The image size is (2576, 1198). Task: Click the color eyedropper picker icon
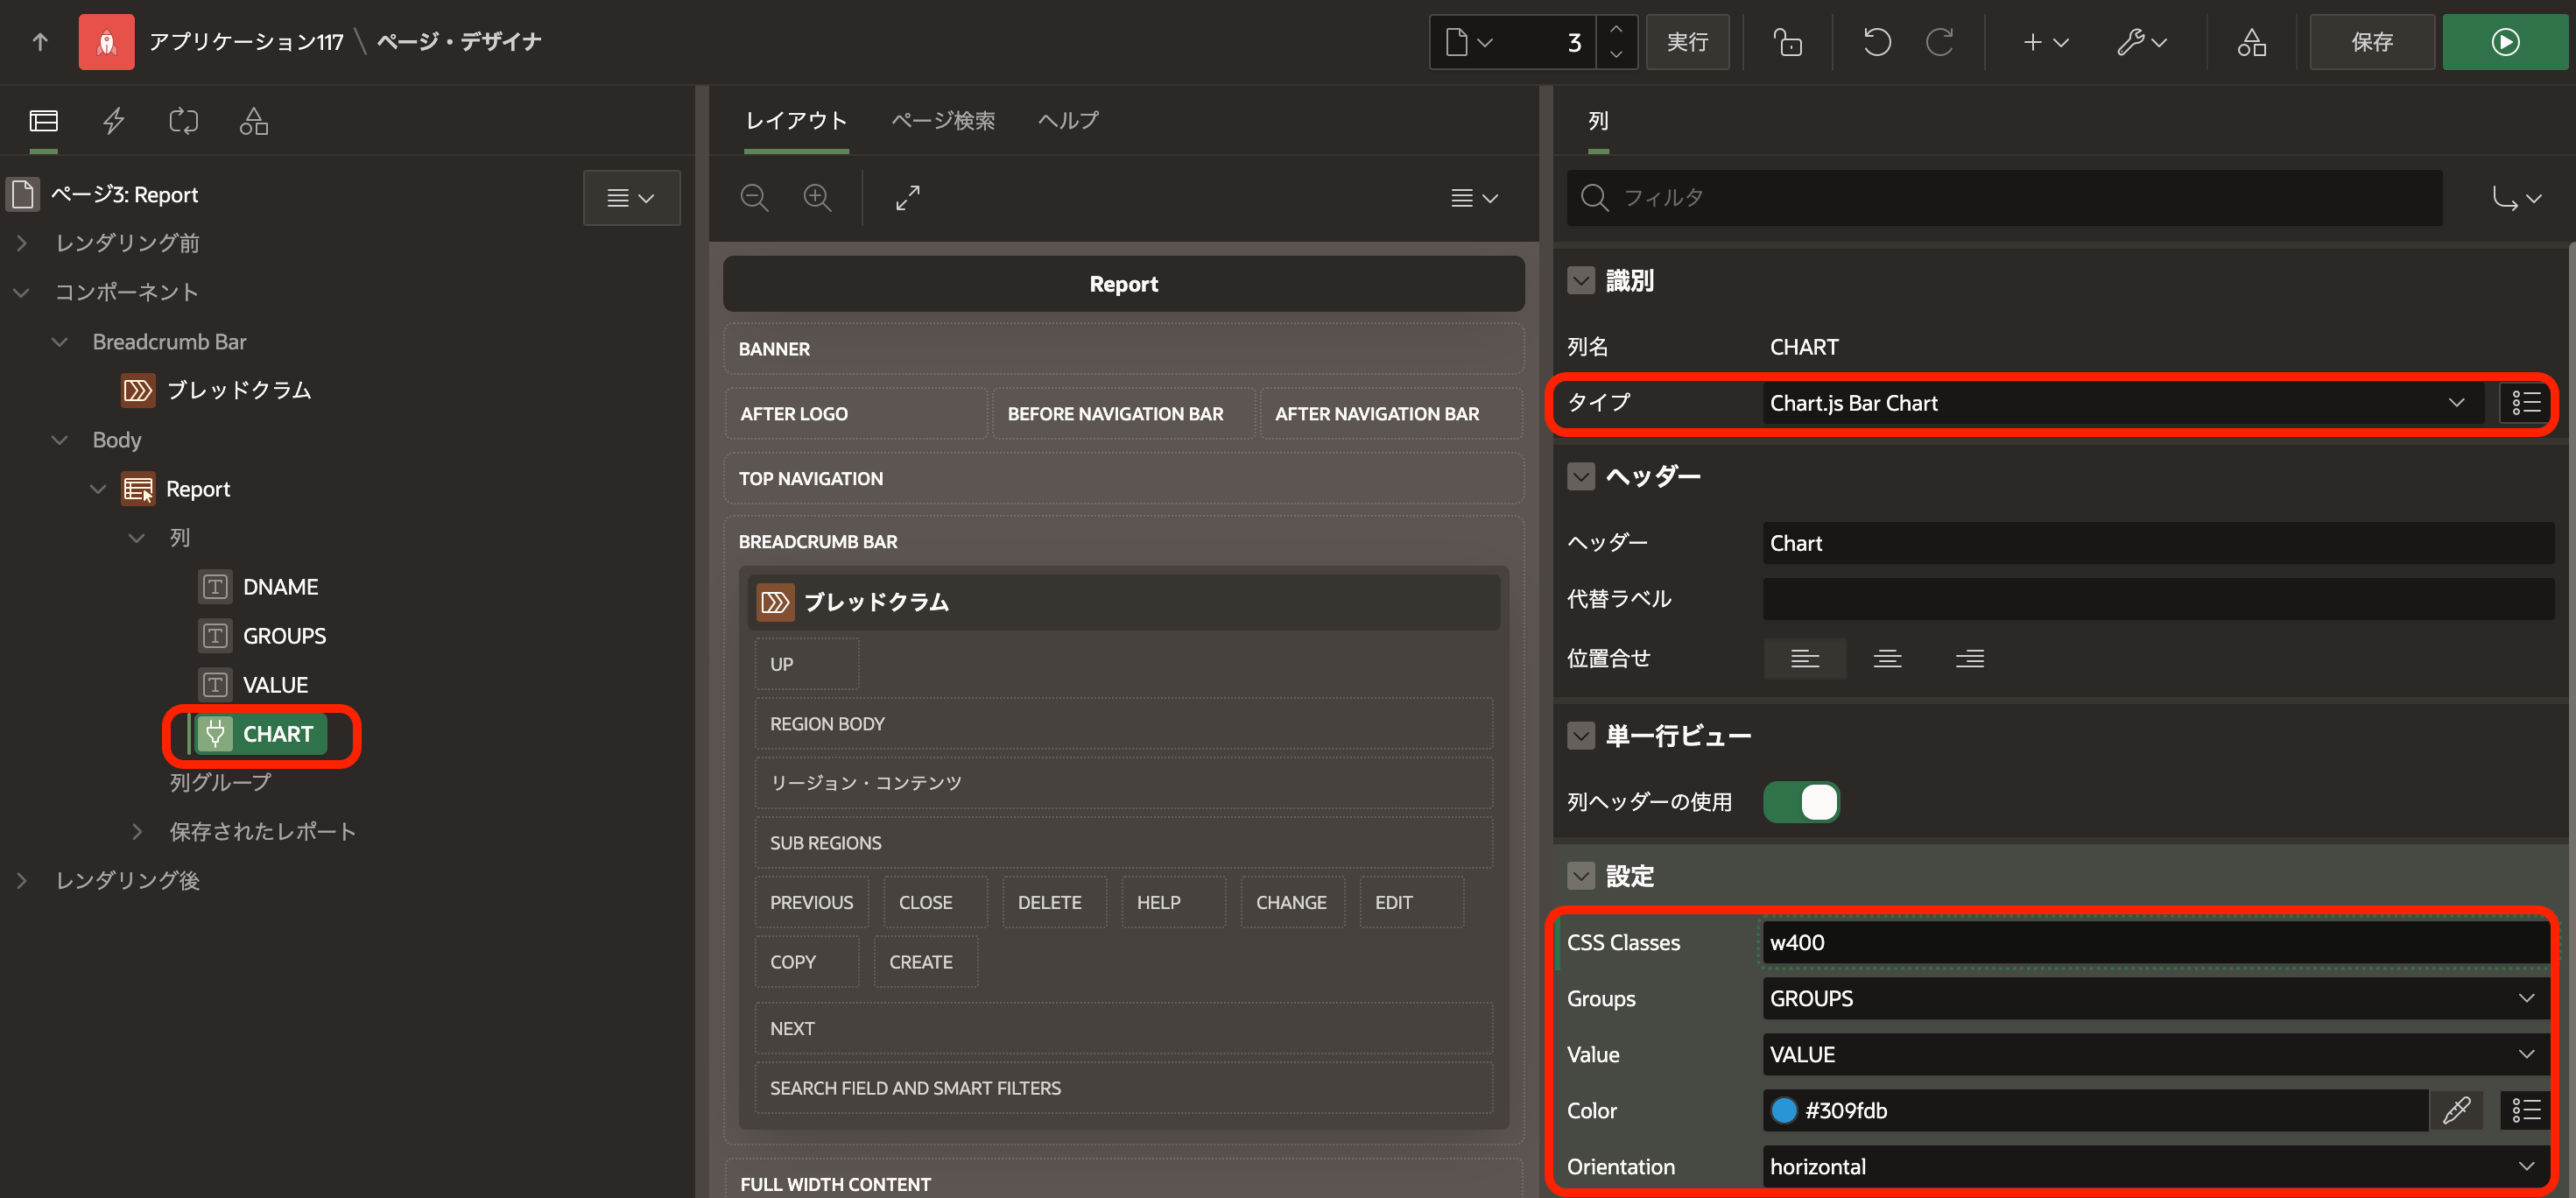tap(2456, 1110)
